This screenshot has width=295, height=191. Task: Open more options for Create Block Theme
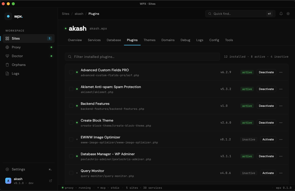pyautogui.click(x=281, y=123)
